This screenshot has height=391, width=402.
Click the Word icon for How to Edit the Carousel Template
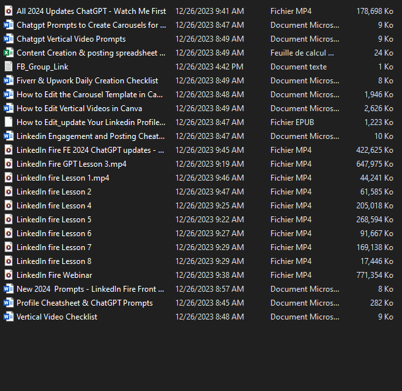point(9,95)
